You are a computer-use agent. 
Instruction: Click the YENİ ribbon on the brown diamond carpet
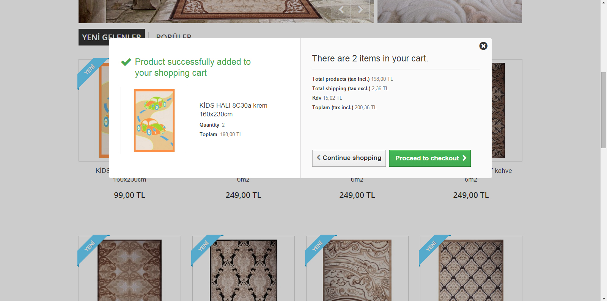90,246
